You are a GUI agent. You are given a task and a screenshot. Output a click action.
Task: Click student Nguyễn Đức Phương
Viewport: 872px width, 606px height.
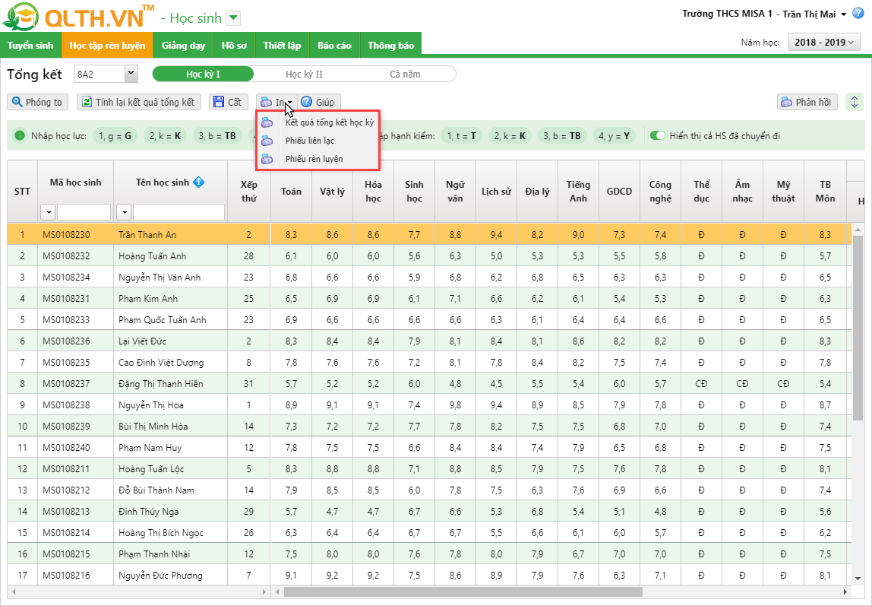(x=160, y=576)
